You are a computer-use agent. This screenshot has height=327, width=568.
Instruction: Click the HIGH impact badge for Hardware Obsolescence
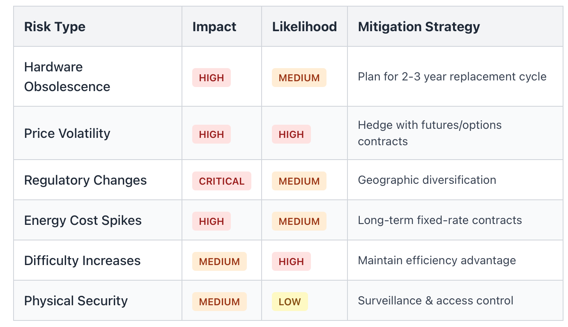point(211,78)
